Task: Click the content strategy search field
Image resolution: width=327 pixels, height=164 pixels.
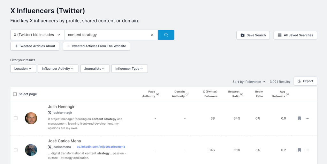Action: click(107, 35)
